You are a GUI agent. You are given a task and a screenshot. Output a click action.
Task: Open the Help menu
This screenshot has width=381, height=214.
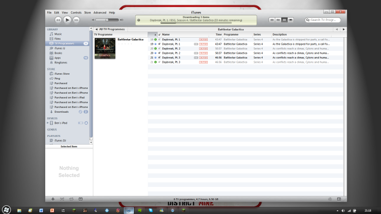pos(112,13)
